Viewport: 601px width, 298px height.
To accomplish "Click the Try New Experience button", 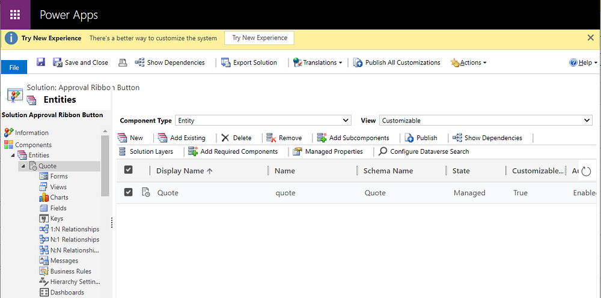I will [x=260, y=38].
